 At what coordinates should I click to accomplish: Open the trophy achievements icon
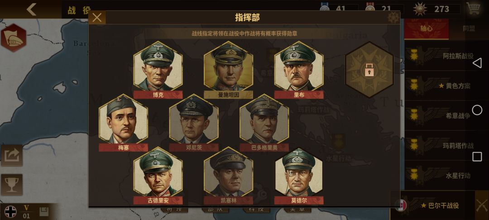click(x=11, y=185)
